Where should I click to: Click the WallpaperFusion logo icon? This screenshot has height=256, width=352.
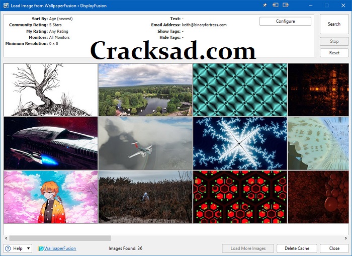pyautogui.click(x=41, y=248)
